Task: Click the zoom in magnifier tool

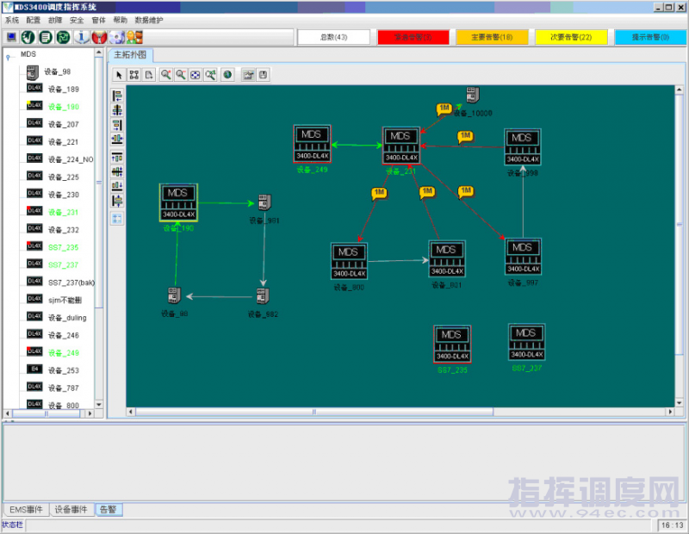Action: tap(165, 75)
